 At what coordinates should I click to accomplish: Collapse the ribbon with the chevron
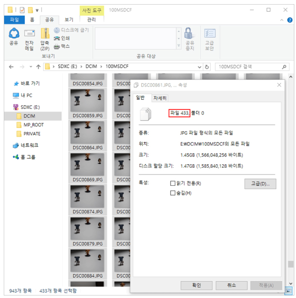[282, 20]
